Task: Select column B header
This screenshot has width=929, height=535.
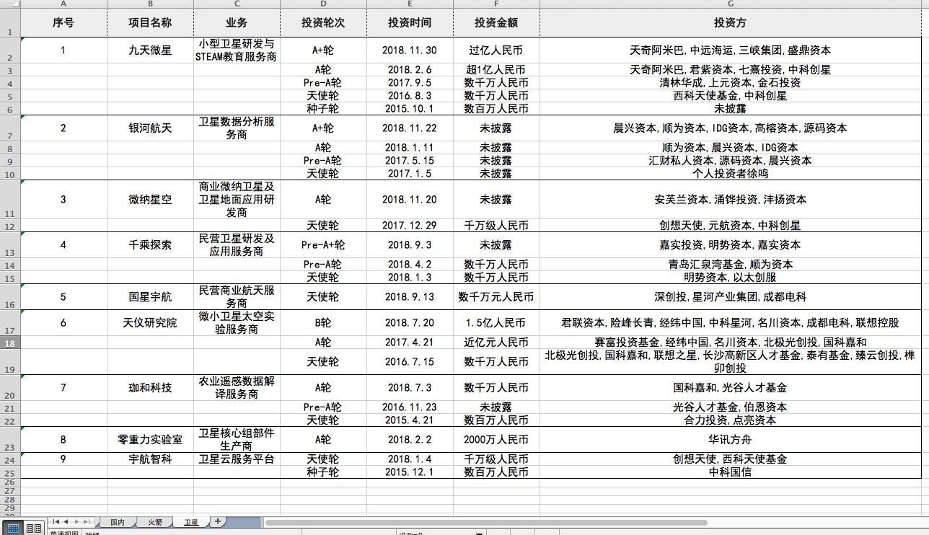Action: [x=150, y=4]
